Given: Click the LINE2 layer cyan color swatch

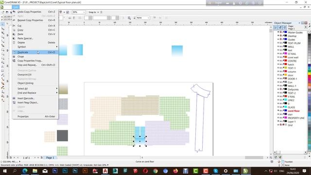Looking at the screenshot, I should (286, 100).
